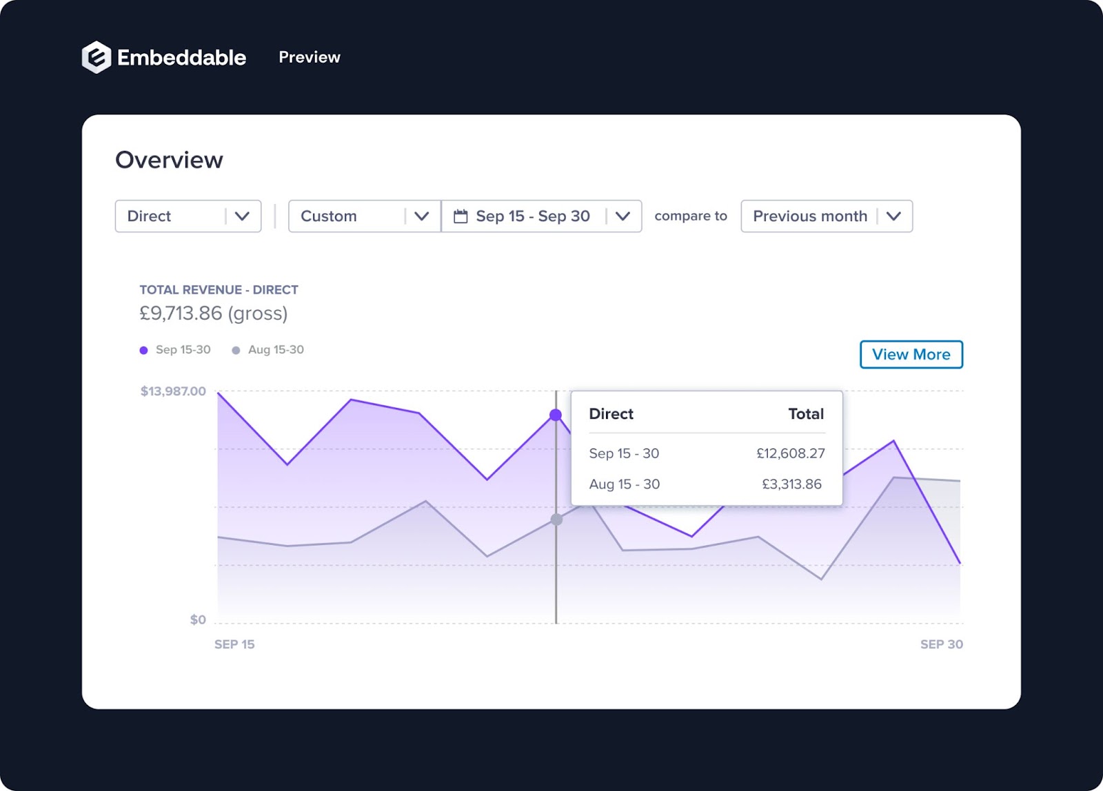
Task: Toggle the Aug 15-30 legend gray dot
Action: [236, 350]
